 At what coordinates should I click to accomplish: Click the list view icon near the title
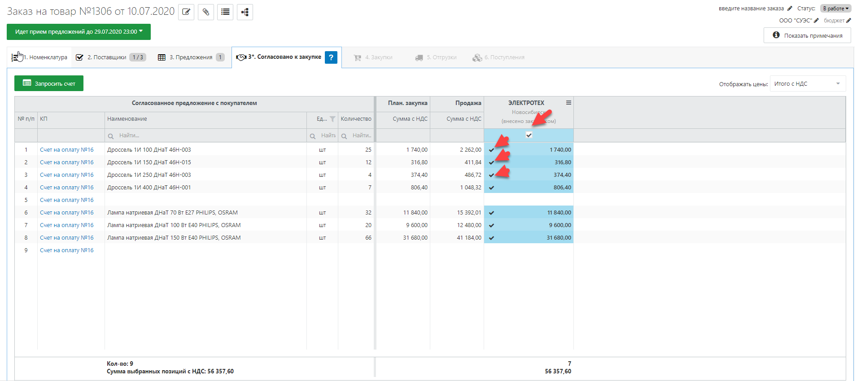pyautogui.click(x=225, y=12)
